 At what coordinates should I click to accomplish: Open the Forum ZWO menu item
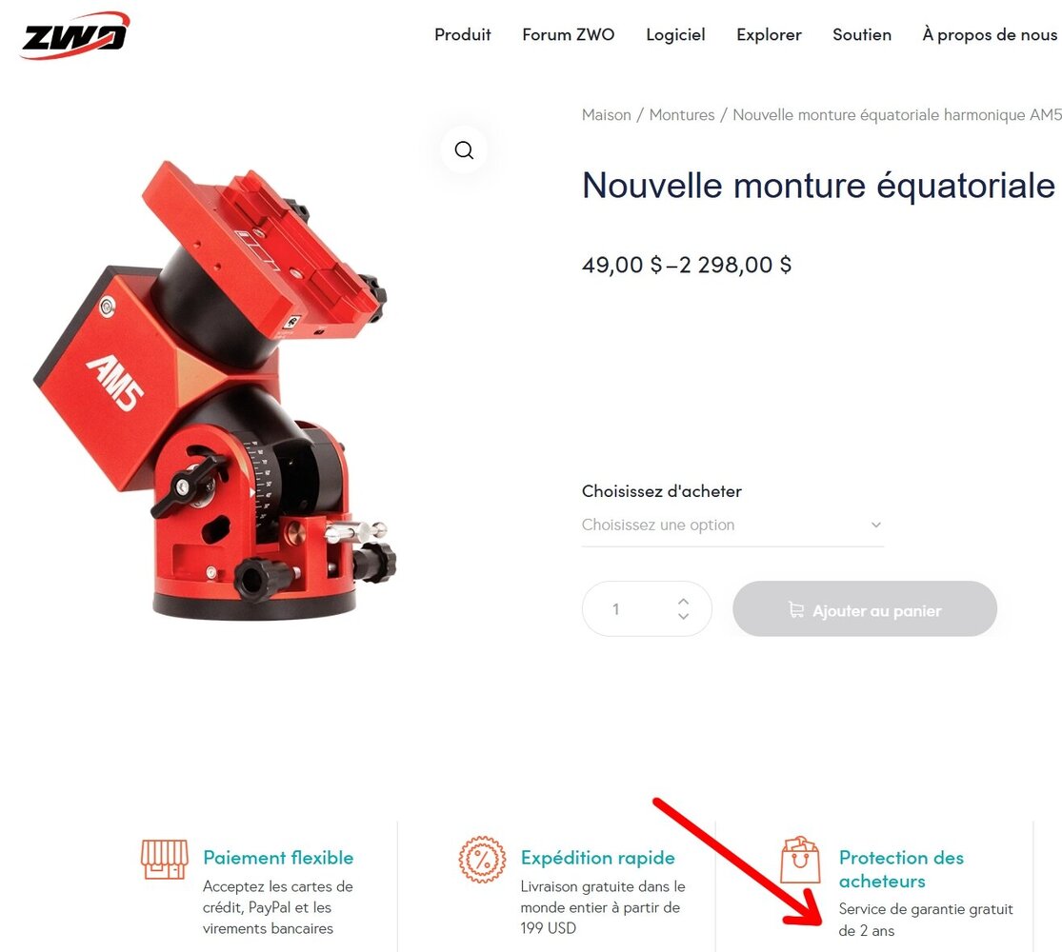click(x=569, y=34)
